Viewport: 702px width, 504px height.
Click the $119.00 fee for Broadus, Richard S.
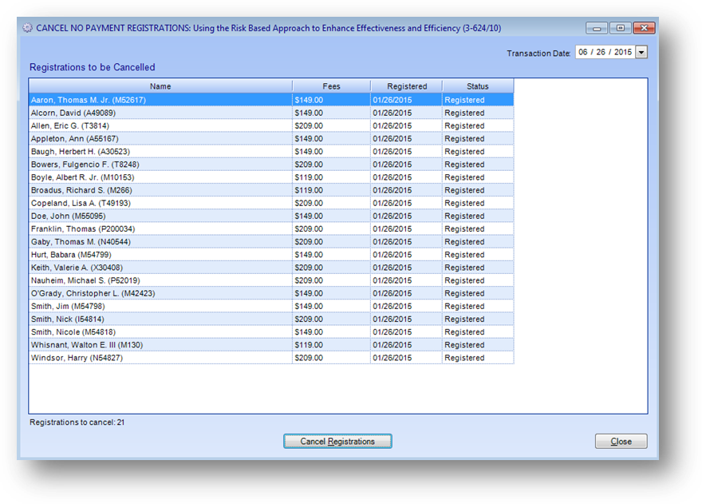[x=309, y=191]
